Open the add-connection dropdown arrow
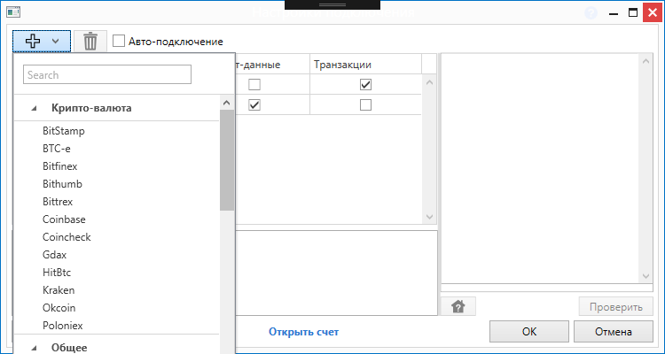665x354 pixels. click(55, 42)
